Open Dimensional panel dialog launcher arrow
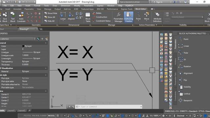 coord(90,25)
